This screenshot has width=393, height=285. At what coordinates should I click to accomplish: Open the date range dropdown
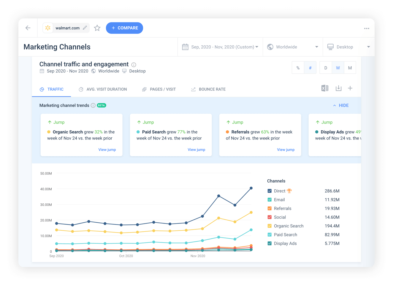pos(220,47)
